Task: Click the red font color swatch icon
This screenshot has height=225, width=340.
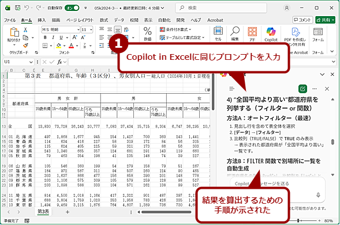Action: click(x=71, y=45)
